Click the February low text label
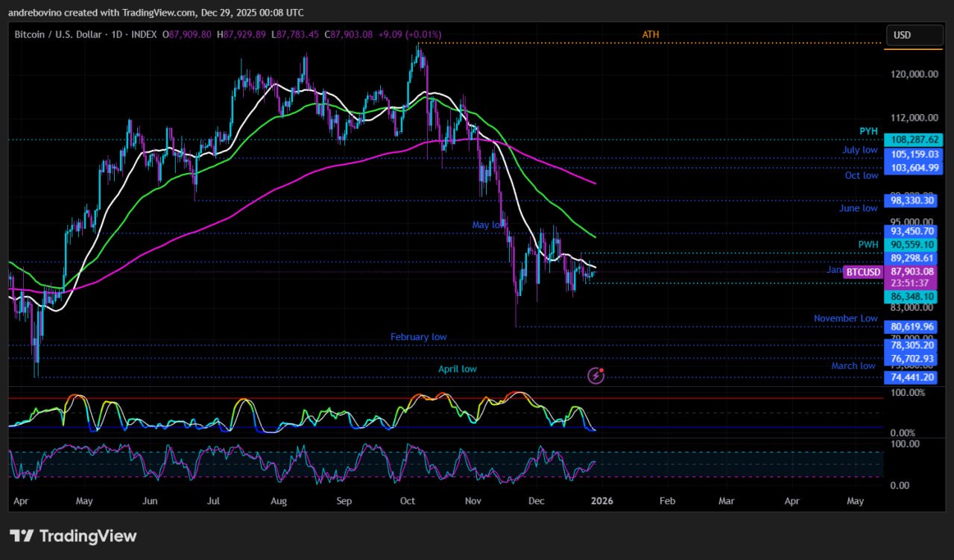The image size is (954, 560). (418, 337)
